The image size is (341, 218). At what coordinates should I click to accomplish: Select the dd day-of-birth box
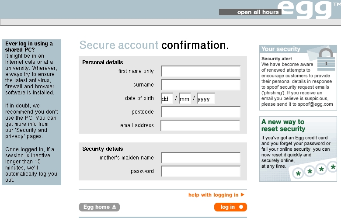pyautogui.click(x=167, y=98)
